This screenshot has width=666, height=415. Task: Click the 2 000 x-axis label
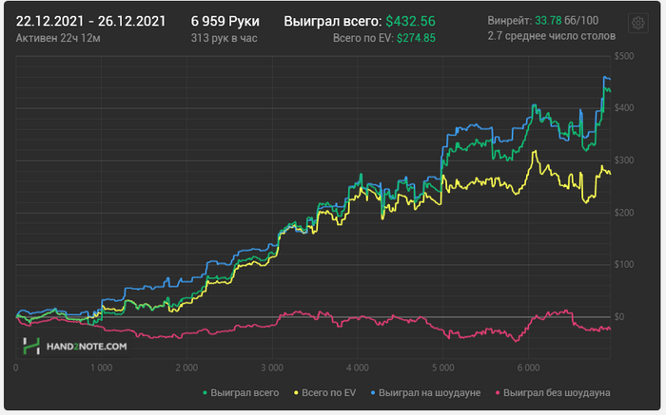coord(186,368)
